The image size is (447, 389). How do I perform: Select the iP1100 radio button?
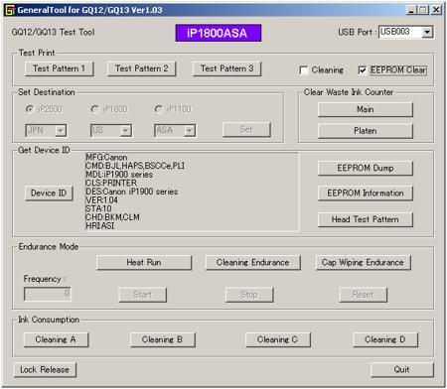(x=159, y=109)
